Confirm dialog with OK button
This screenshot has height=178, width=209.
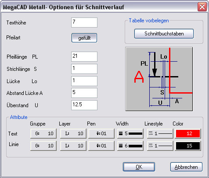tap(139, 167)
